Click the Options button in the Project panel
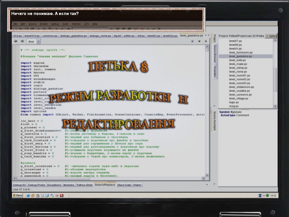Image resolution: width=289 pixels, height=217 pixels. [271, 36]
